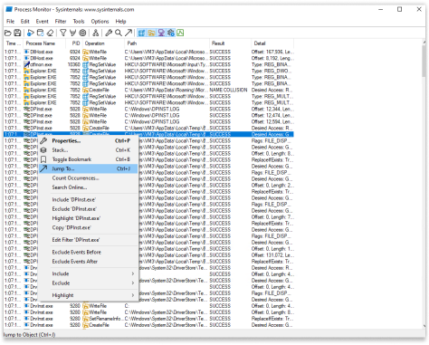Select the ctfmon.exe process row
The width and height of the screenshot is (429, 345).
[x=149, y=64]
